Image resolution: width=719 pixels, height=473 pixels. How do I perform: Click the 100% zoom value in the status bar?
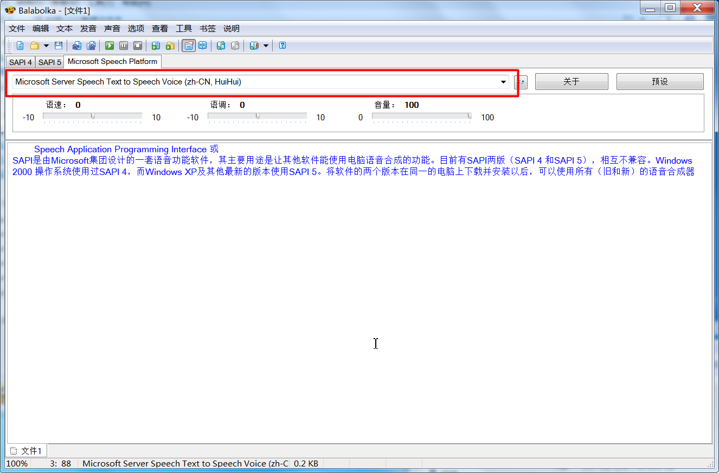17,464
